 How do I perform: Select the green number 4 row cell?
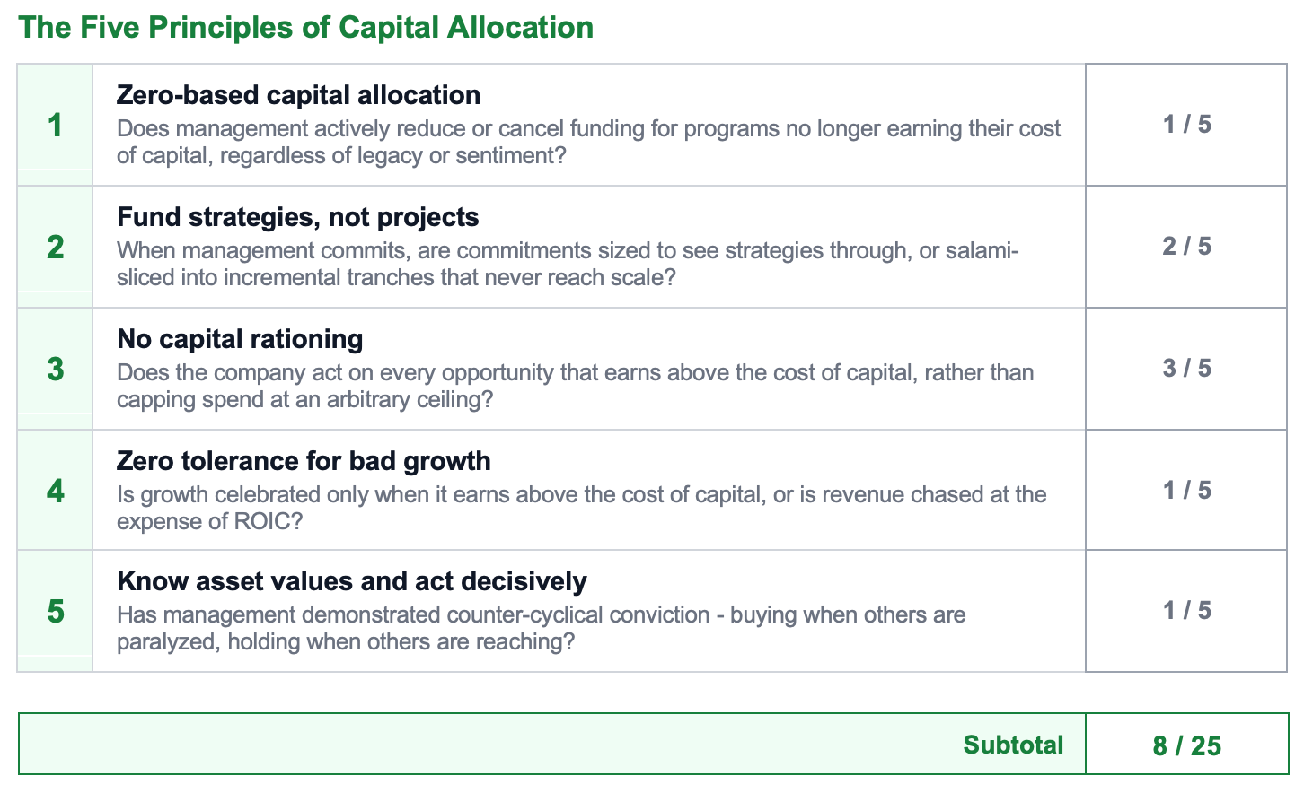tap(55, 490)
